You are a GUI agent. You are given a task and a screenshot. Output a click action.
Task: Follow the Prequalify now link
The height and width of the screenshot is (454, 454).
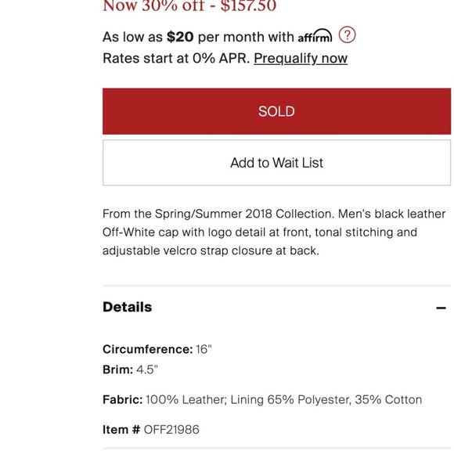tap(301, 58)
